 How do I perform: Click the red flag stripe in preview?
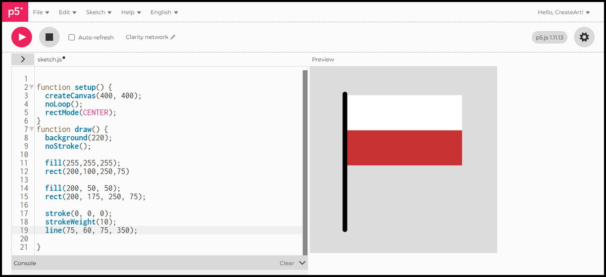click(405, 148)
